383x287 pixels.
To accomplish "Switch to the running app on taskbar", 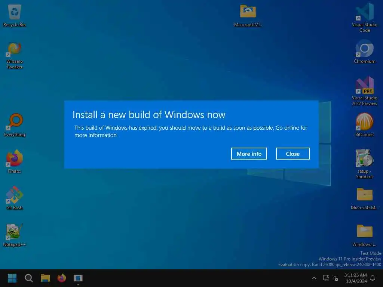I will pos(78,278).
